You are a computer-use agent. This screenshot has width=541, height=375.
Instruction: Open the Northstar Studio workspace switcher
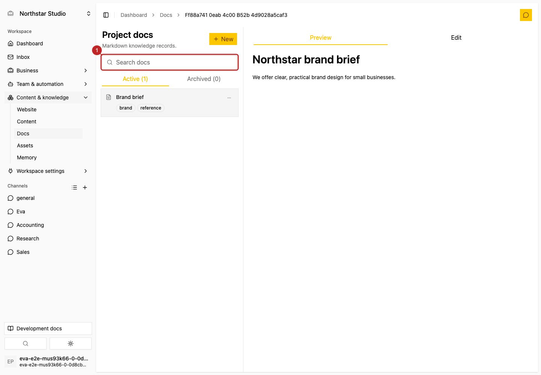(48, 13)
